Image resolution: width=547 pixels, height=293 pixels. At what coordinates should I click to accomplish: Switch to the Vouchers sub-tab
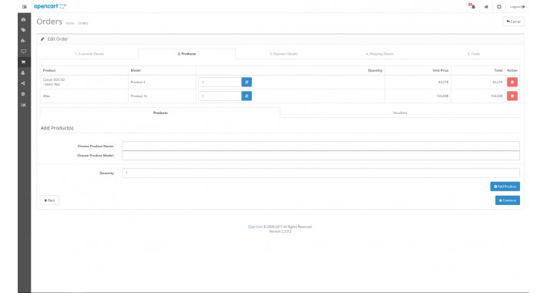400,113
